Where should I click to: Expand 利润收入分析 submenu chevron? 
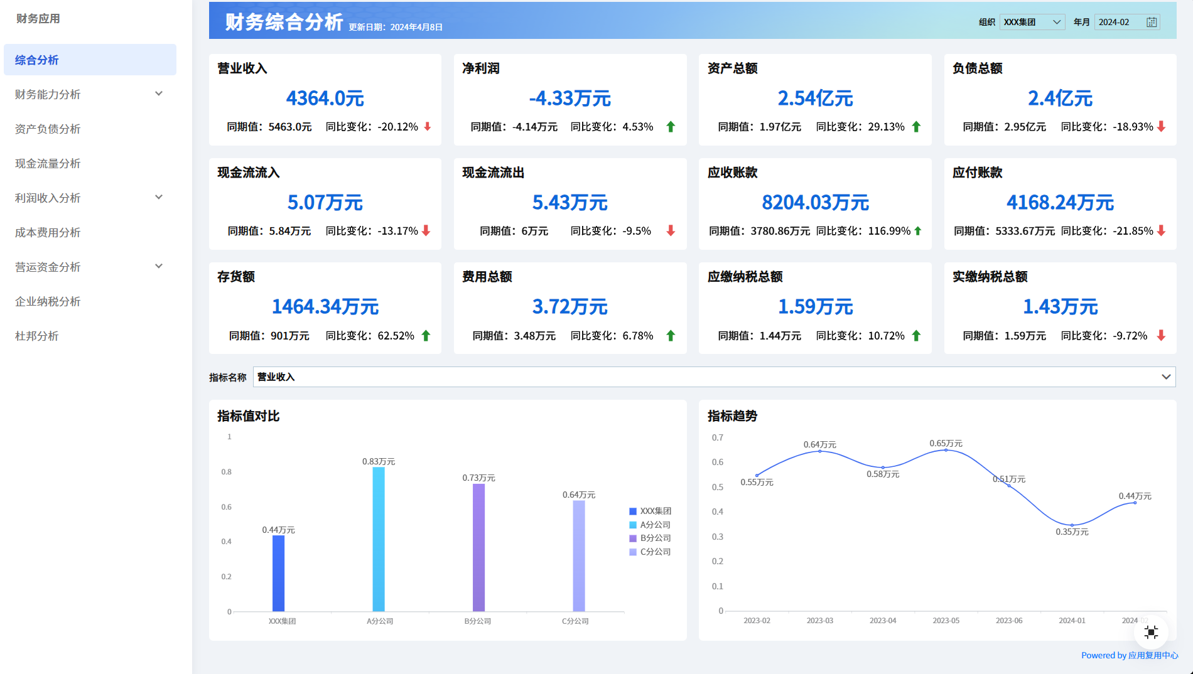[x=159, y=197]
